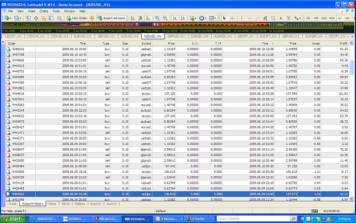
Task: Open the new chart dropdown arrow
Action: pos(10,18)
